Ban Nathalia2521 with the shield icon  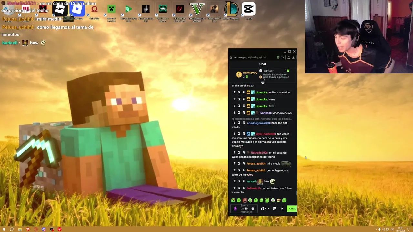click(x=244, y=153)
